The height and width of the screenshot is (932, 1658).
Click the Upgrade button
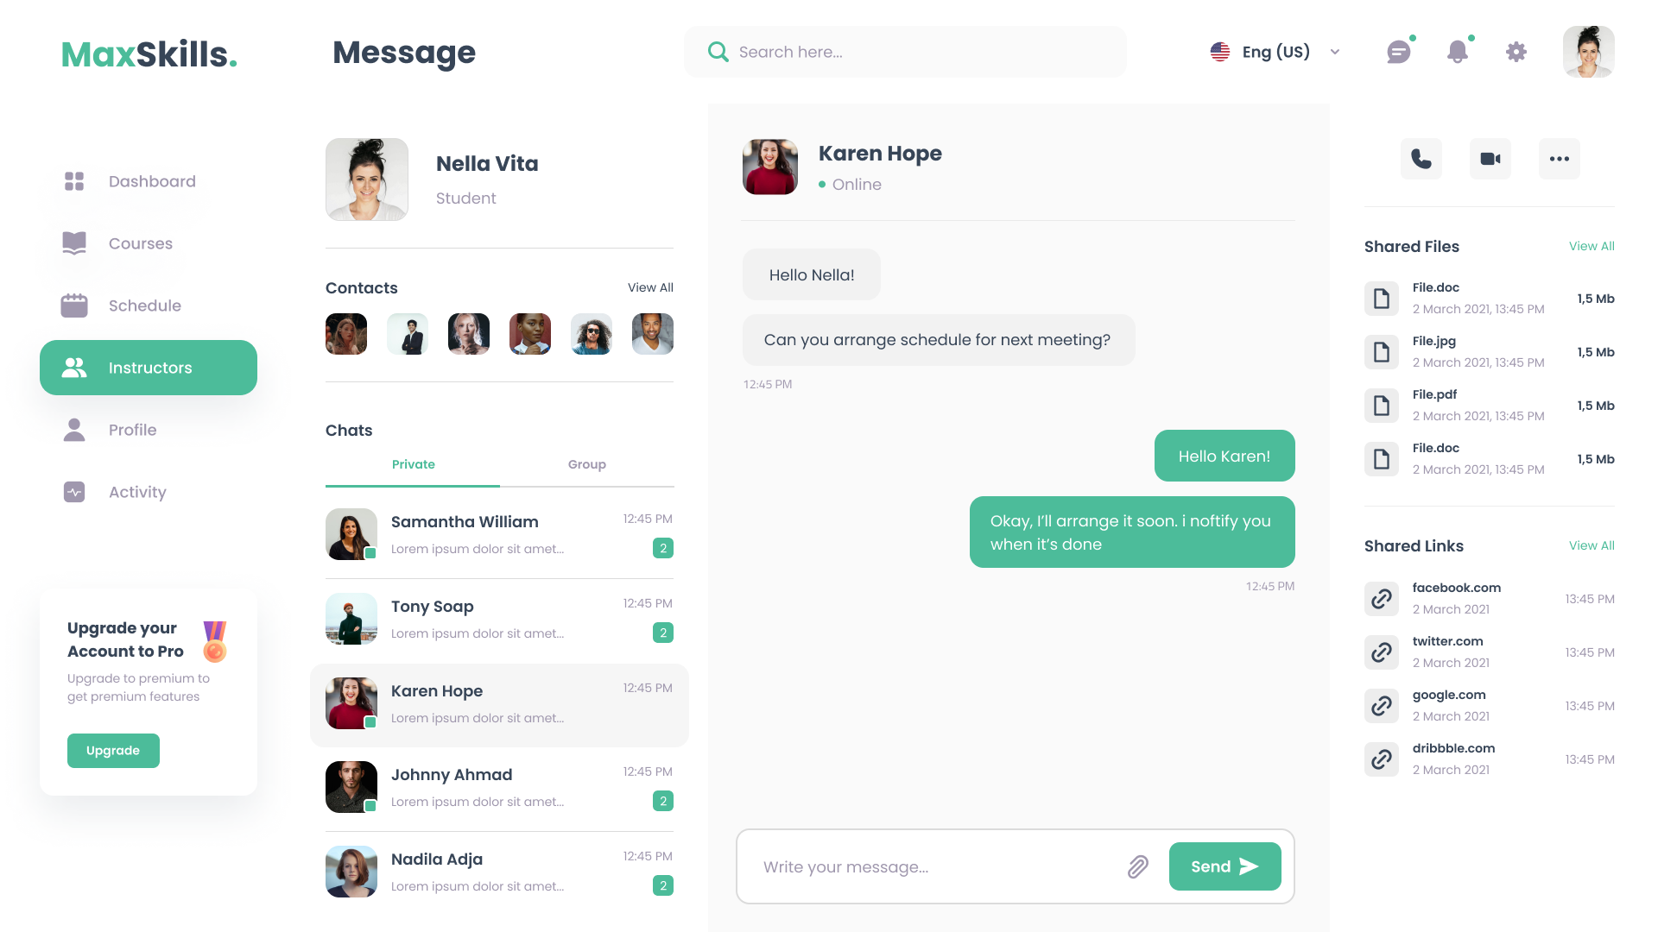point(113,751)
